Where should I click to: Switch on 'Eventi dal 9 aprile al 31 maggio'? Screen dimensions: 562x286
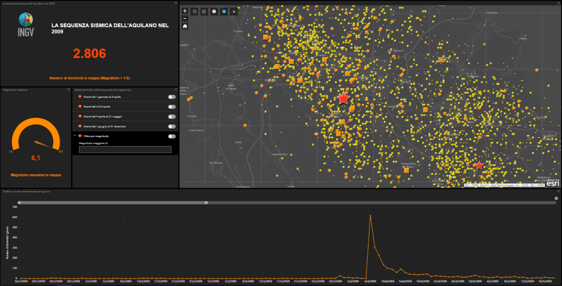tap(172, 117)
